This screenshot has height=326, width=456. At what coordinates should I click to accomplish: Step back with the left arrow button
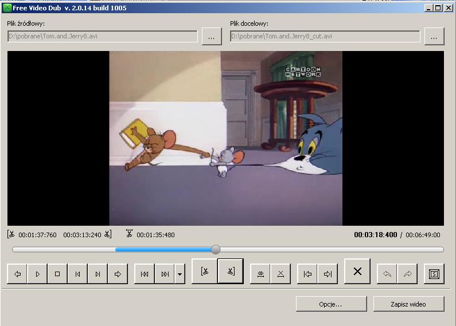click(17, 274)
